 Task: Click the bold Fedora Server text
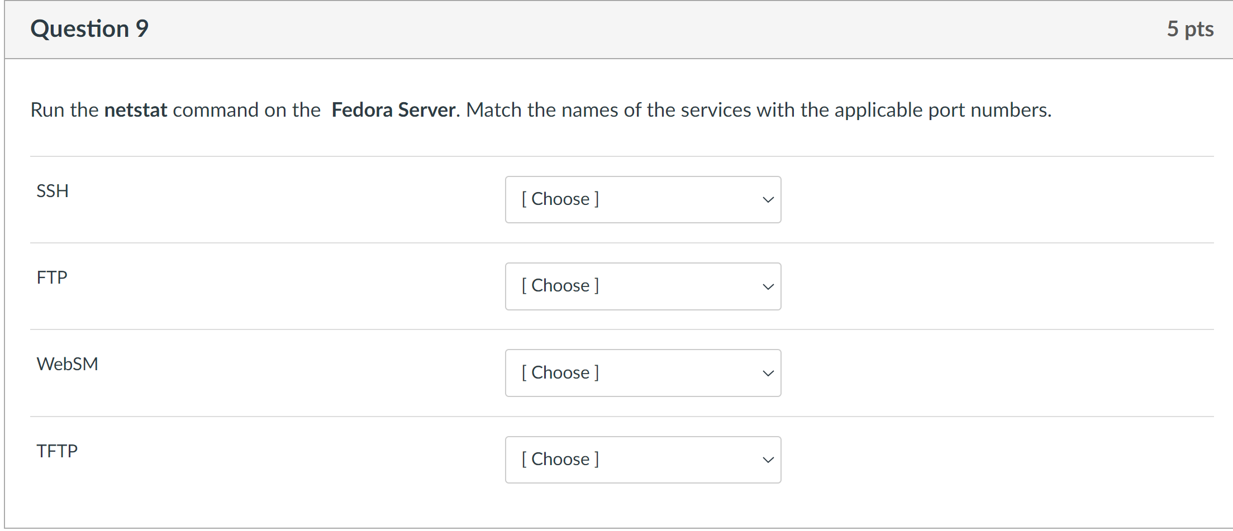coord(393,110)
